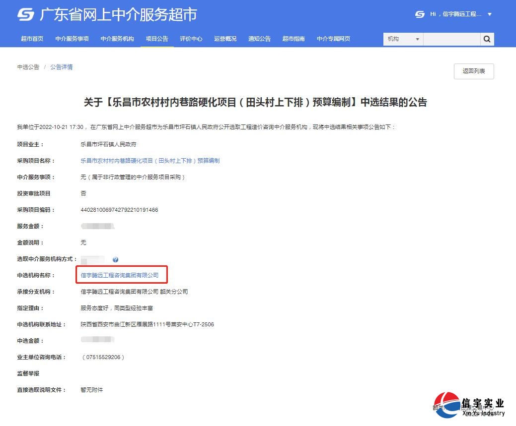
Task: Click the magnifier search icon
Action: click(487, 39)
